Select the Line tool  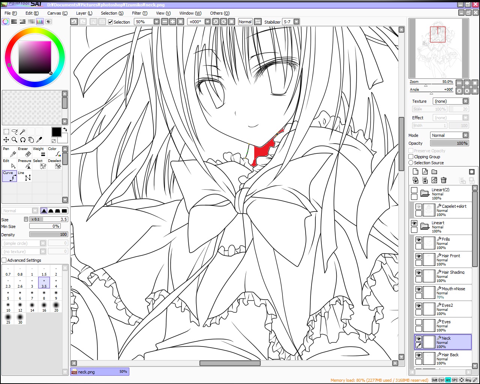pos(24,176)
